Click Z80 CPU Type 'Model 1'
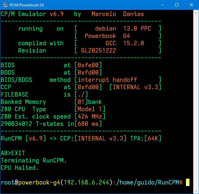The image size is (199, 194). coord(90,109)
